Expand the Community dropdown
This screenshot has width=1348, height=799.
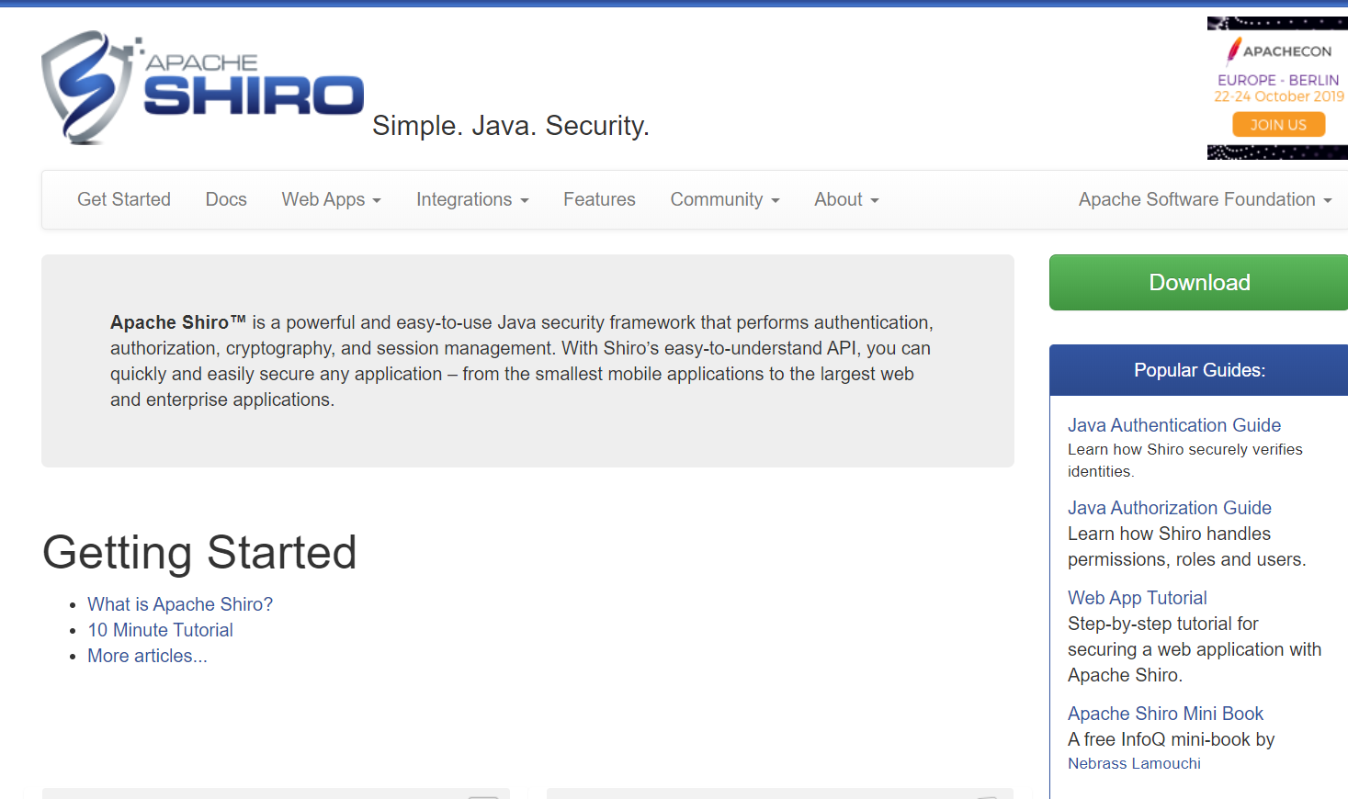725,199
